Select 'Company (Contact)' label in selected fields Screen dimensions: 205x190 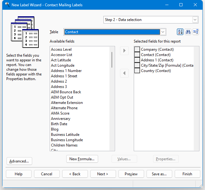click(x=157, y=49)
